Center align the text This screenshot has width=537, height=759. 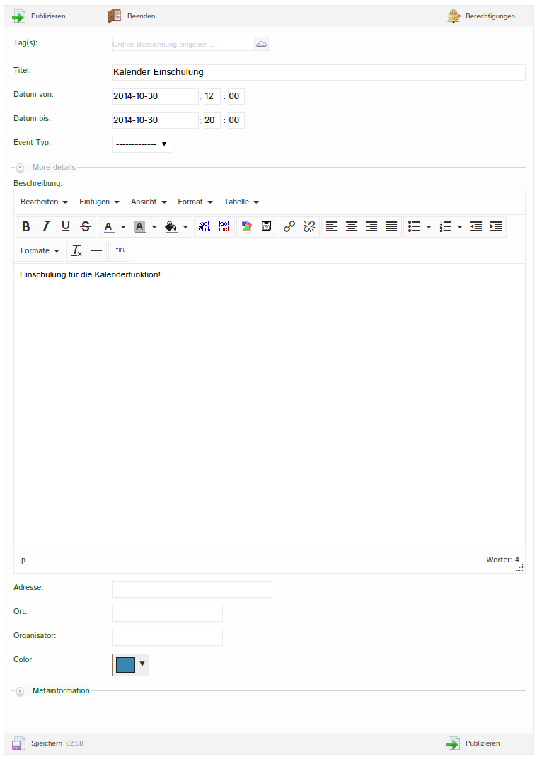(352, 226)
